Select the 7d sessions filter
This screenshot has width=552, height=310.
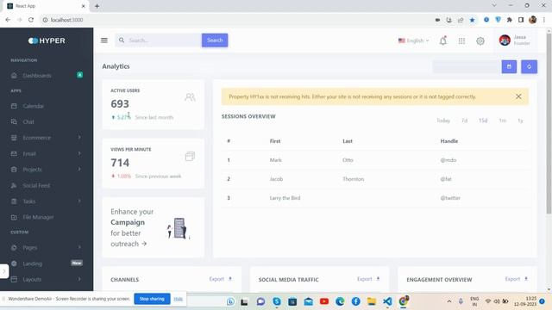464,121
